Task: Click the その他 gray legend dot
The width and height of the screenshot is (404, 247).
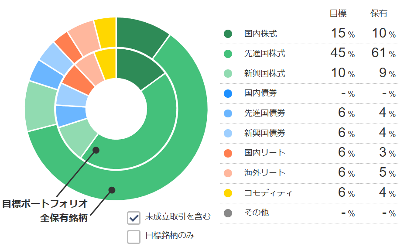Action: [x=228, y=213]
